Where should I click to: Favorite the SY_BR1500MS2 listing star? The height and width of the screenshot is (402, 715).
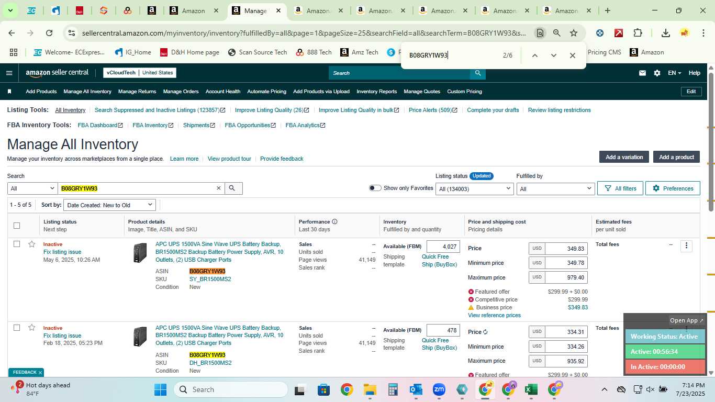(32, 244)
